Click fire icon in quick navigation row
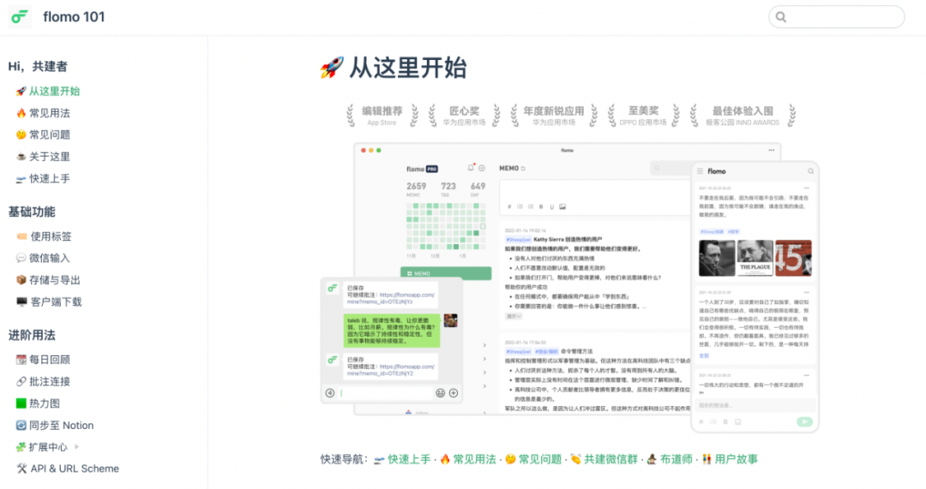The image size is (926, 489). point(445,460)
